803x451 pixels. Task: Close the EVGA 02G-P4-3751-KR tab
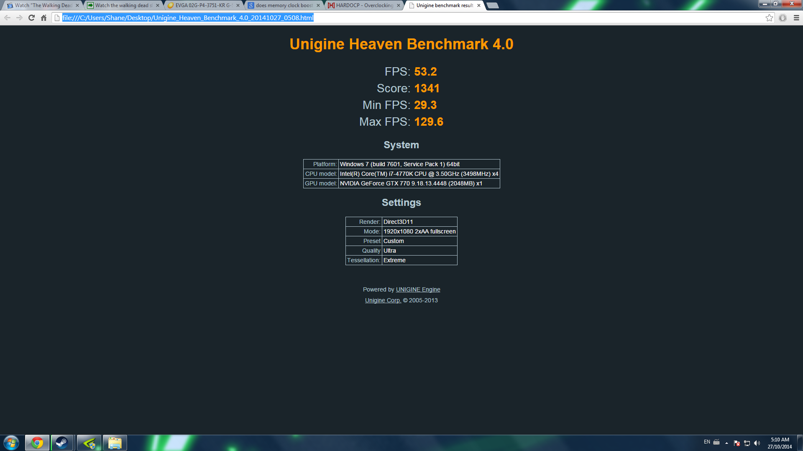[x=238, y=5]
